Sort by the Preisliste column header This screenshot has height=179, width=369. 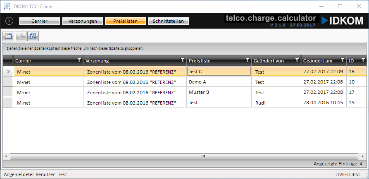[219, 61]
